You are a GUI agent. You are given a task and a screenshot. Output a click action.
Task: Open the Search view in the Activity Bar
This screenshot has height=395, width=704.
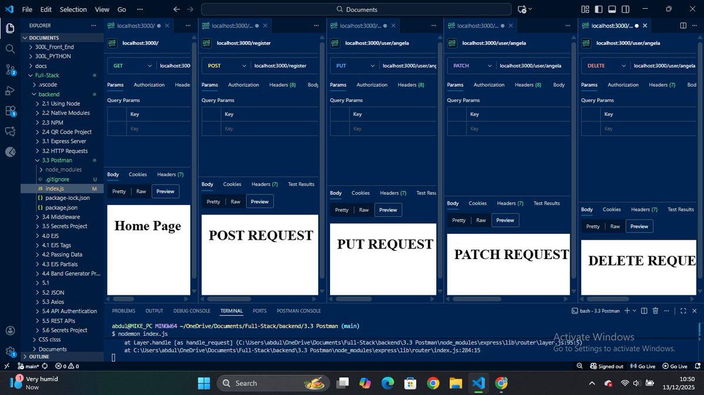tap(9, 49)
